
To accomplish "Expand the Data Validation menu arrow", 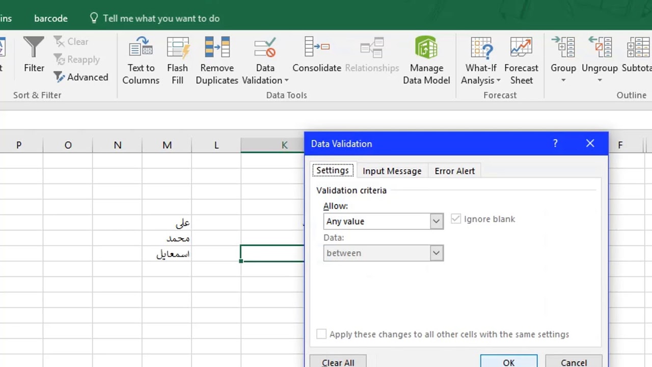I will point(286,81).
